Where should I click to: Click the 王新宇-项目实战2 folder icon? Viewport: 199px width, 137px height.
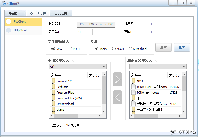coord(134,109)
